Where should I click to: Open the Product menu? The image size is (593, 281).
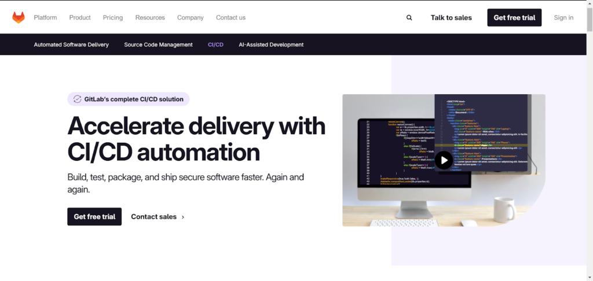pos(80,17)
